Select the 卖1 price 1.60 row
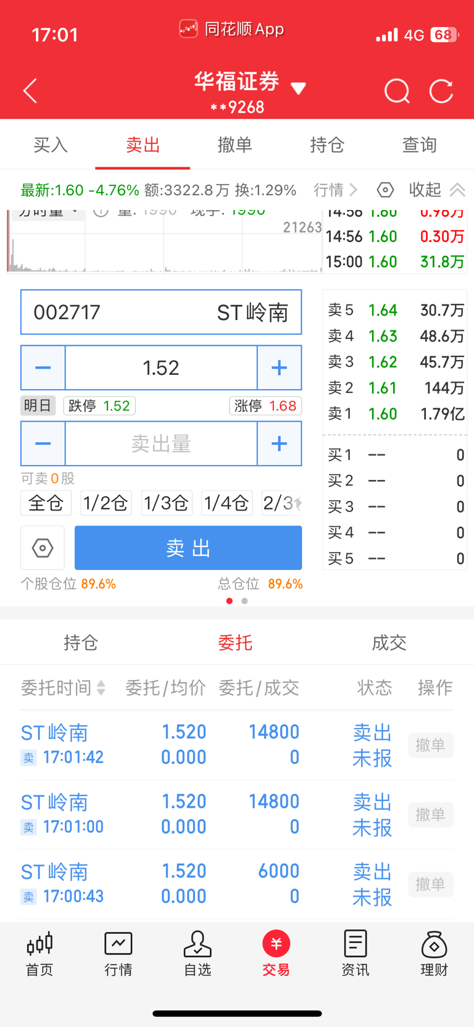474x1027 pixels. coord(395,414)
